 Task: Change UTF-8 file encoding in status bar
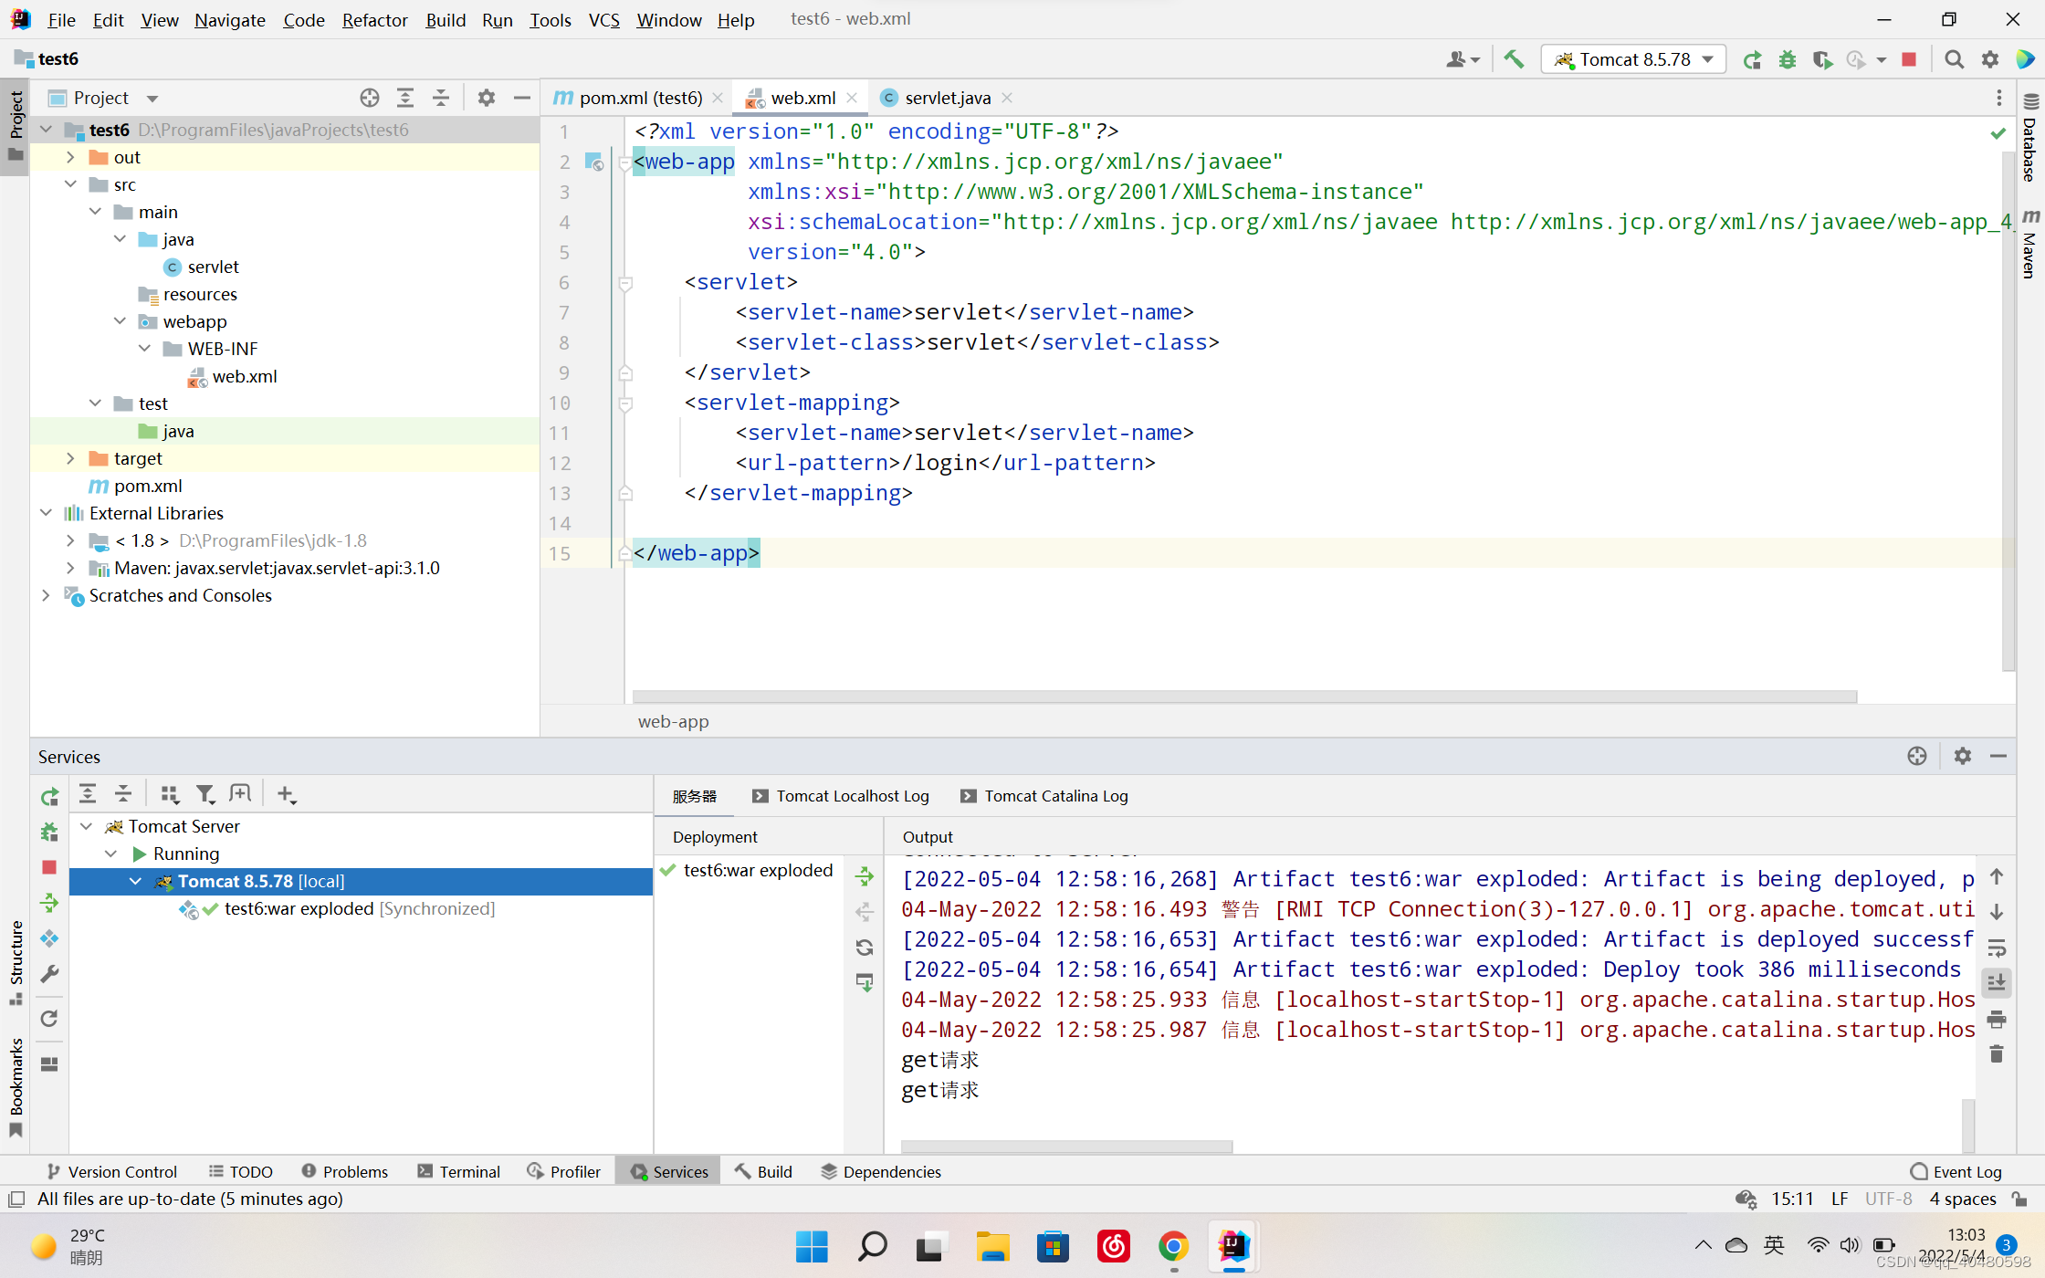pos(1888,1199)
